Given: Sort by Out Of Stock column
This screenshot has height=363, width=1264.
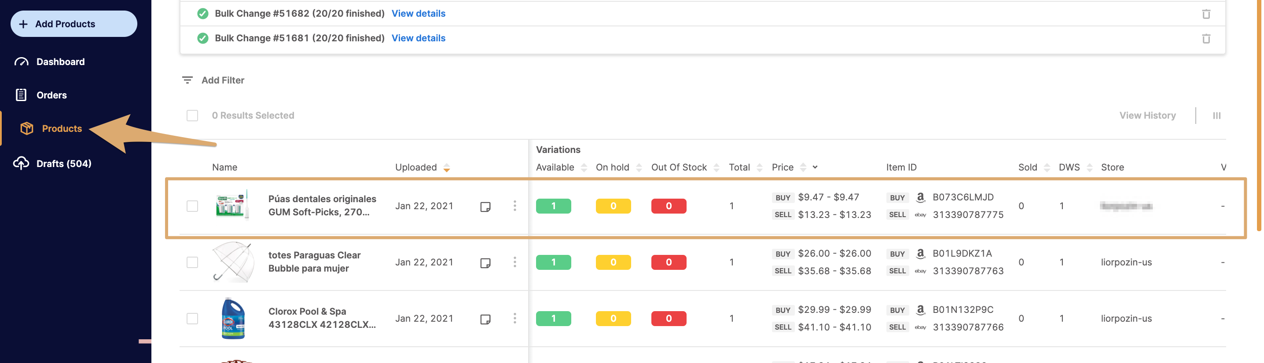Looking at the screenshot, I should pos(716,167).
